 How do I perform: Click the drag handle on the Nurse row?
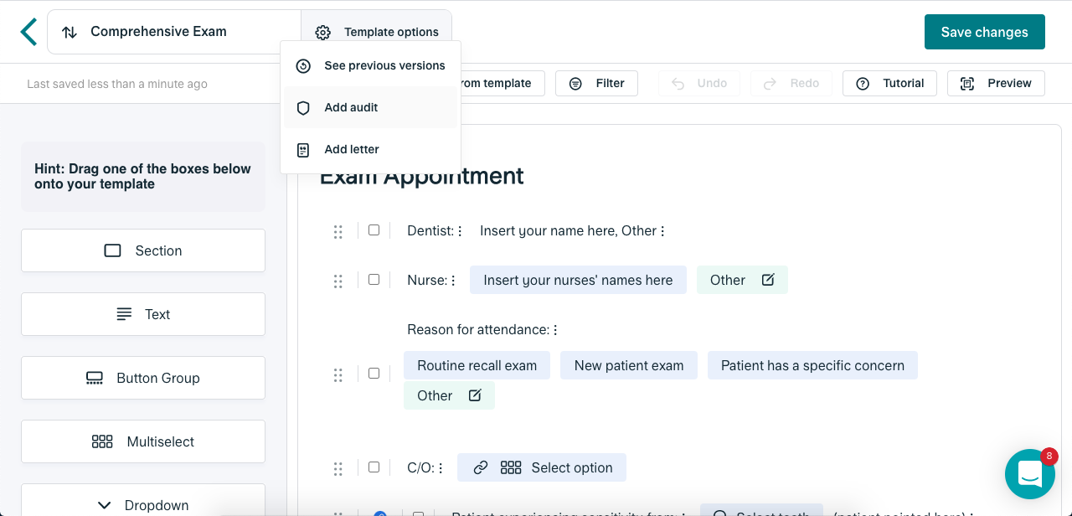(x=338, y=281)
